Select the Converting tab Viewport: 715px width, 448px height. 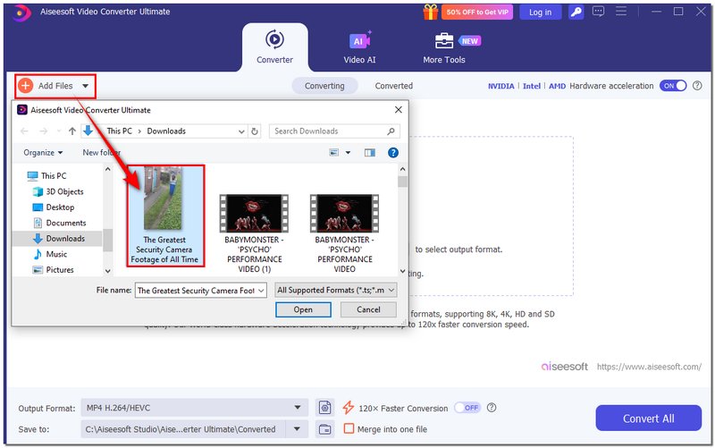click(324, 86)
